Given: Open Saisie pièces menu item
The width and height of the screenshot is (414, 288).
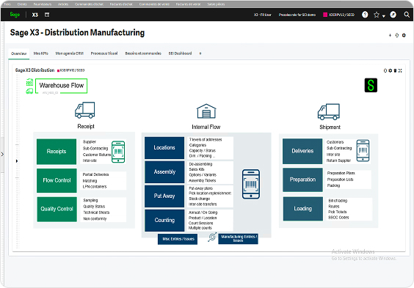Looking at the screenshot, I should click(x=216, y=4).
